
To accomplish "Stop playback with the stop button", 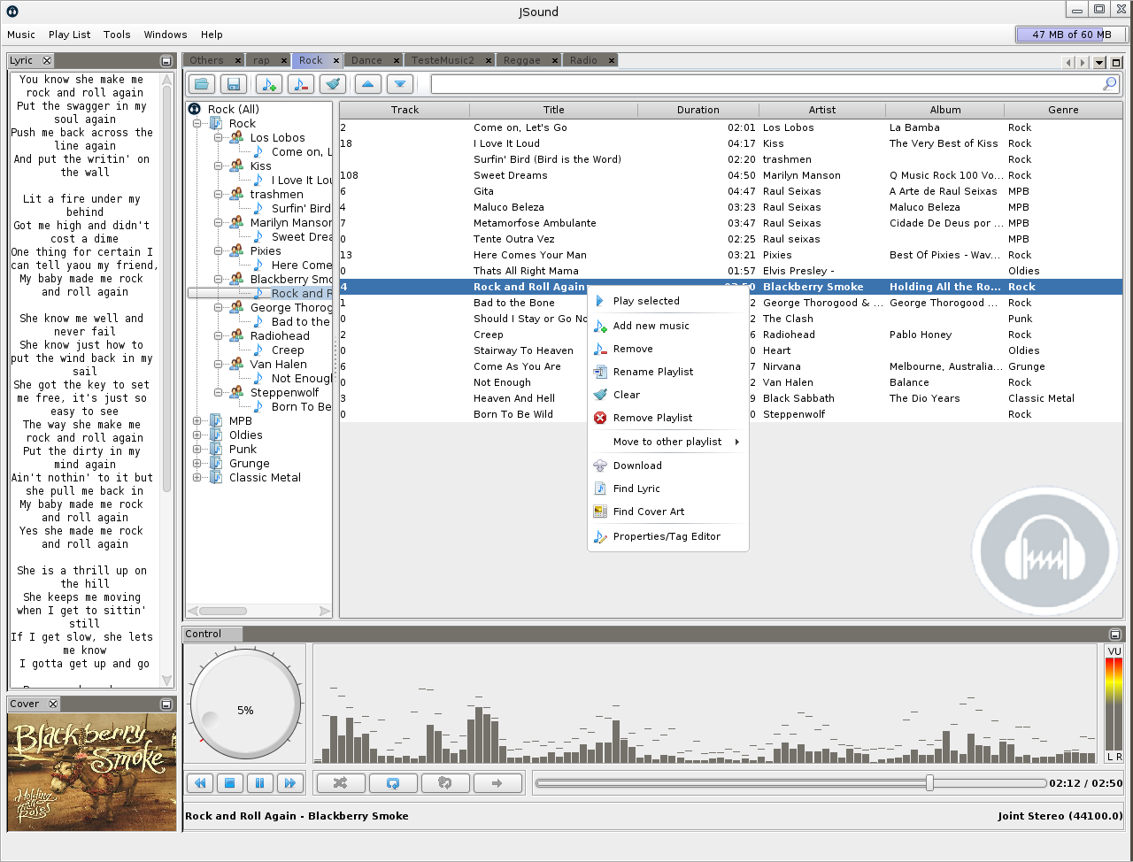I will pyautogui.click(x=230, y=782).
